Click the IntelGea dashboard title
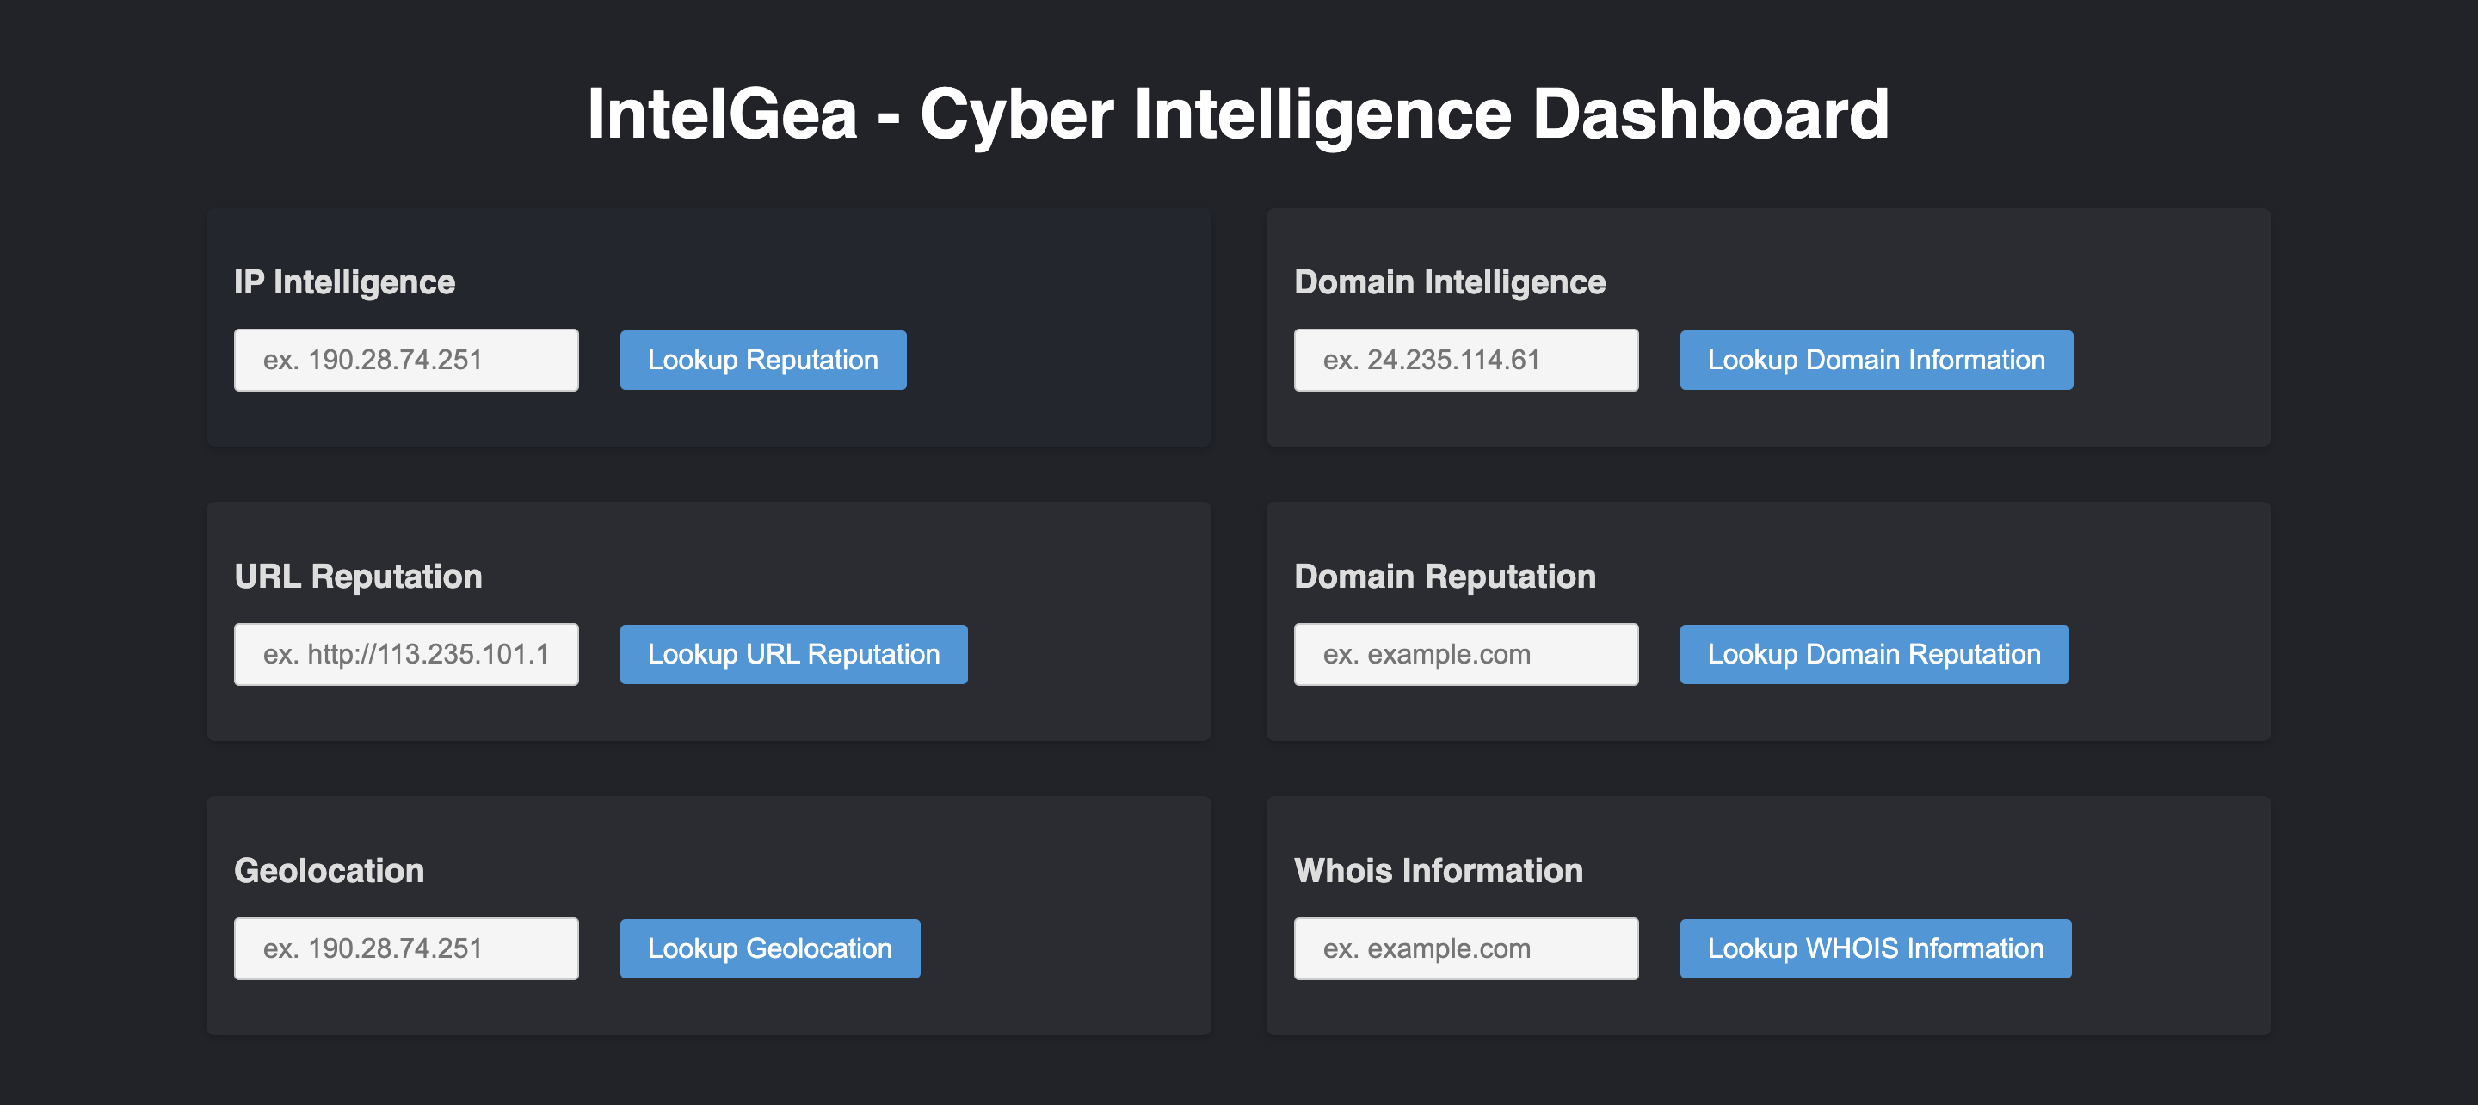 (1239, 114)
